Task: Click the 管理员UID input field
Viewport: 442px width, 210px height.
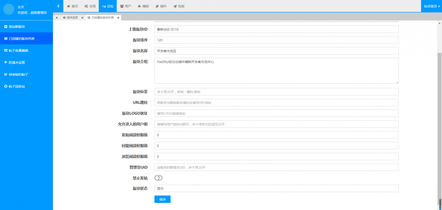Action: (x=276, y=167)
